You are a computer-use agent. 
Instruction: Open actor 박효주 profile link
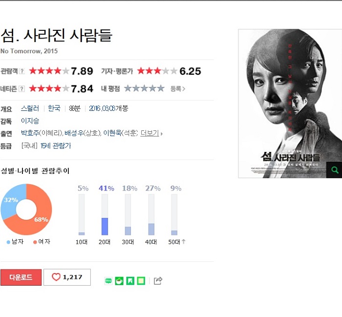pos(30,133)
